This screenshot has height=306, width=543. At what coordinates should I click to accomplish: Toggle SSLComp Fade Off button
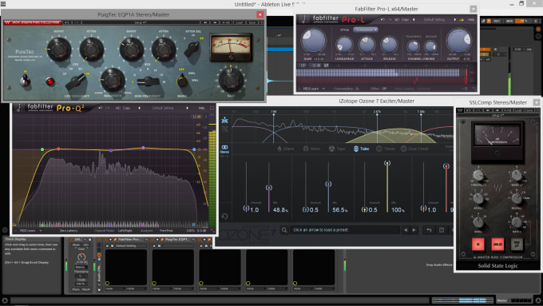point(517,244)
